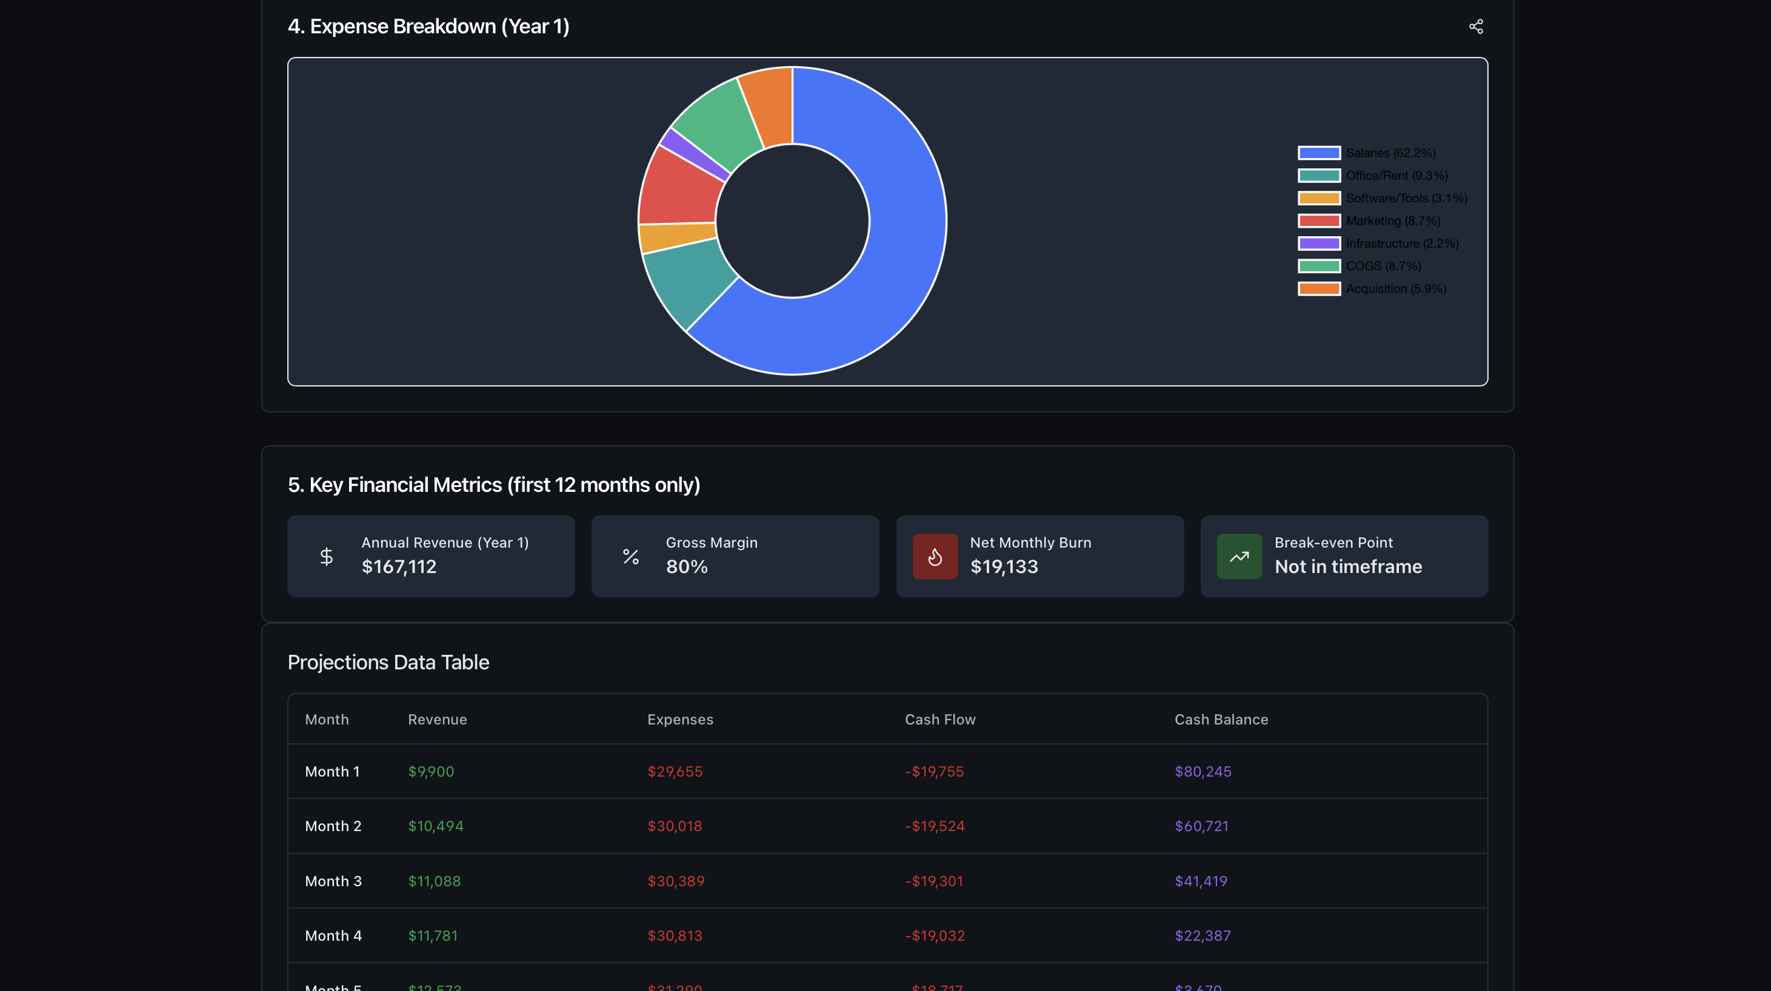The width and height of the screenshot is (1771, 991).
Task: Click the $80,245 cash balance value
Action: [1203, 771]
